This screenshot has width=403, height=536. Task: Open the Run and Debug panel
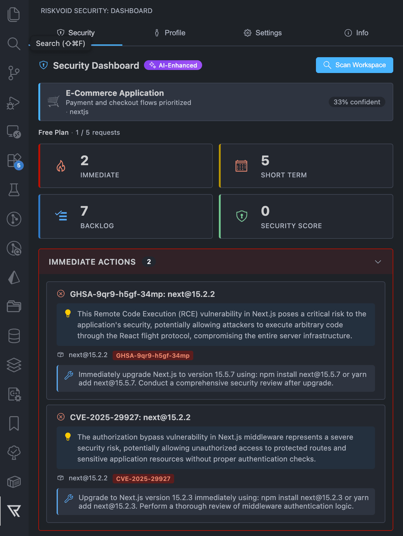14,103
